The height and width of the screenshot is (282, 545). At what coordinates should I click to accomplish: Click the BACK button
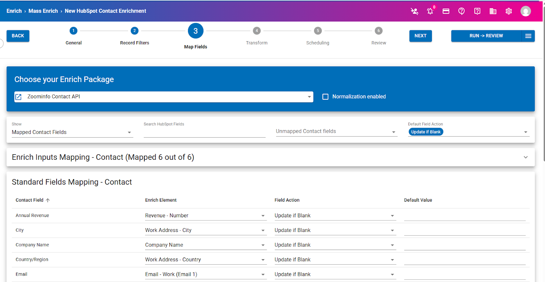[18, 36]
